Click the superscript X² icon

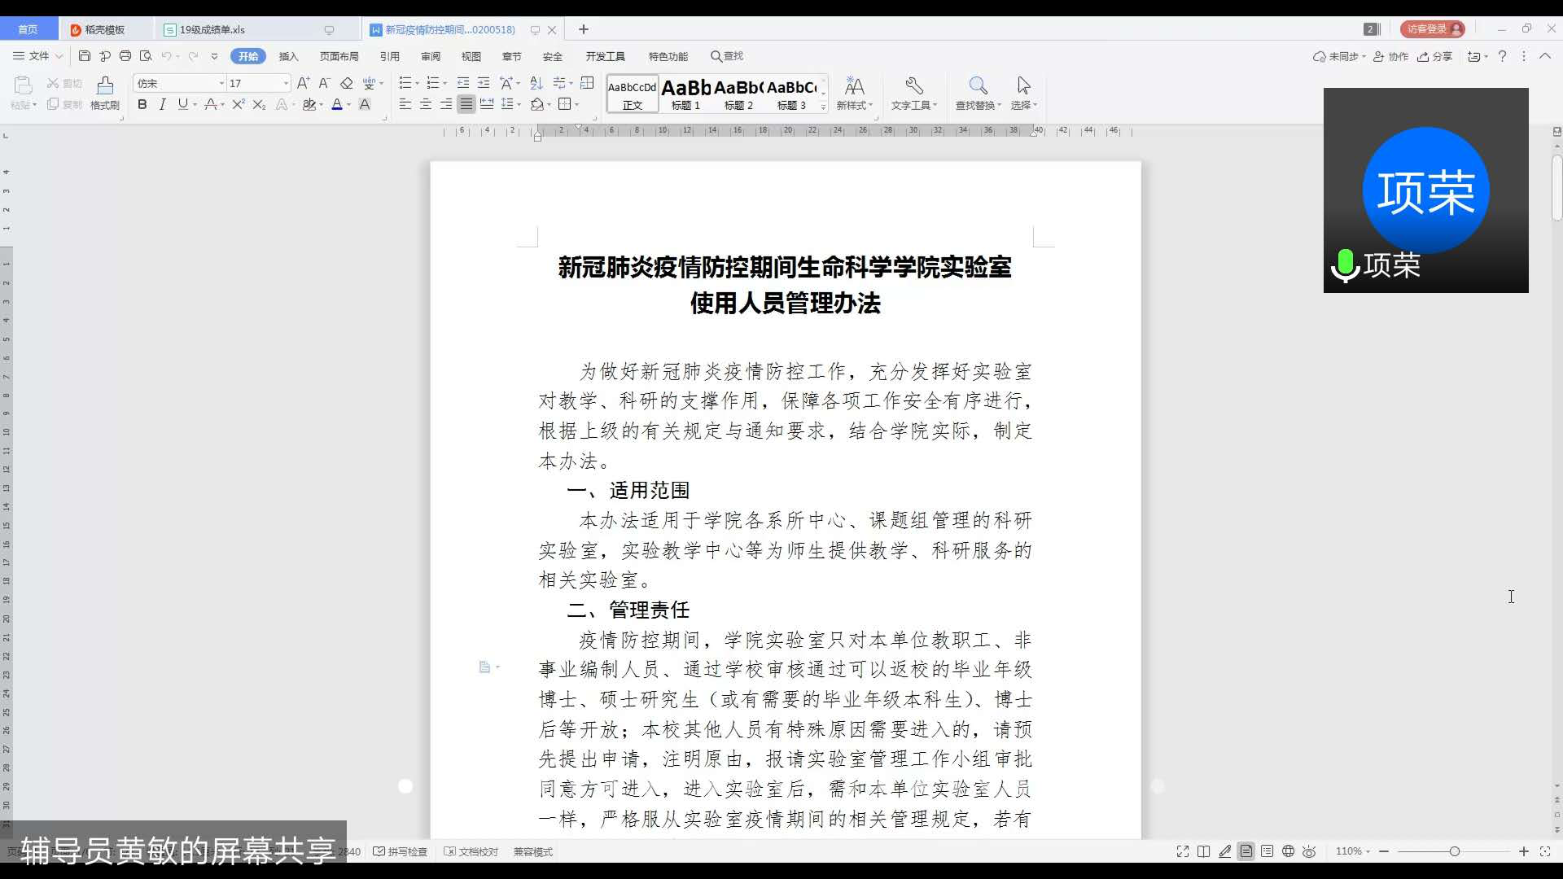(239, 104)
